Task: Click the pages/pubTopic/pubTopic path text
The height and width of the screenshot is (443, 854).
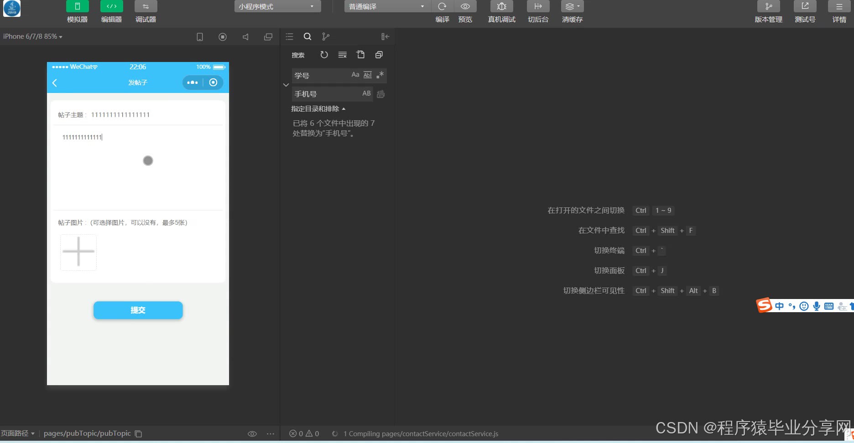Action: tap(87, 433)
